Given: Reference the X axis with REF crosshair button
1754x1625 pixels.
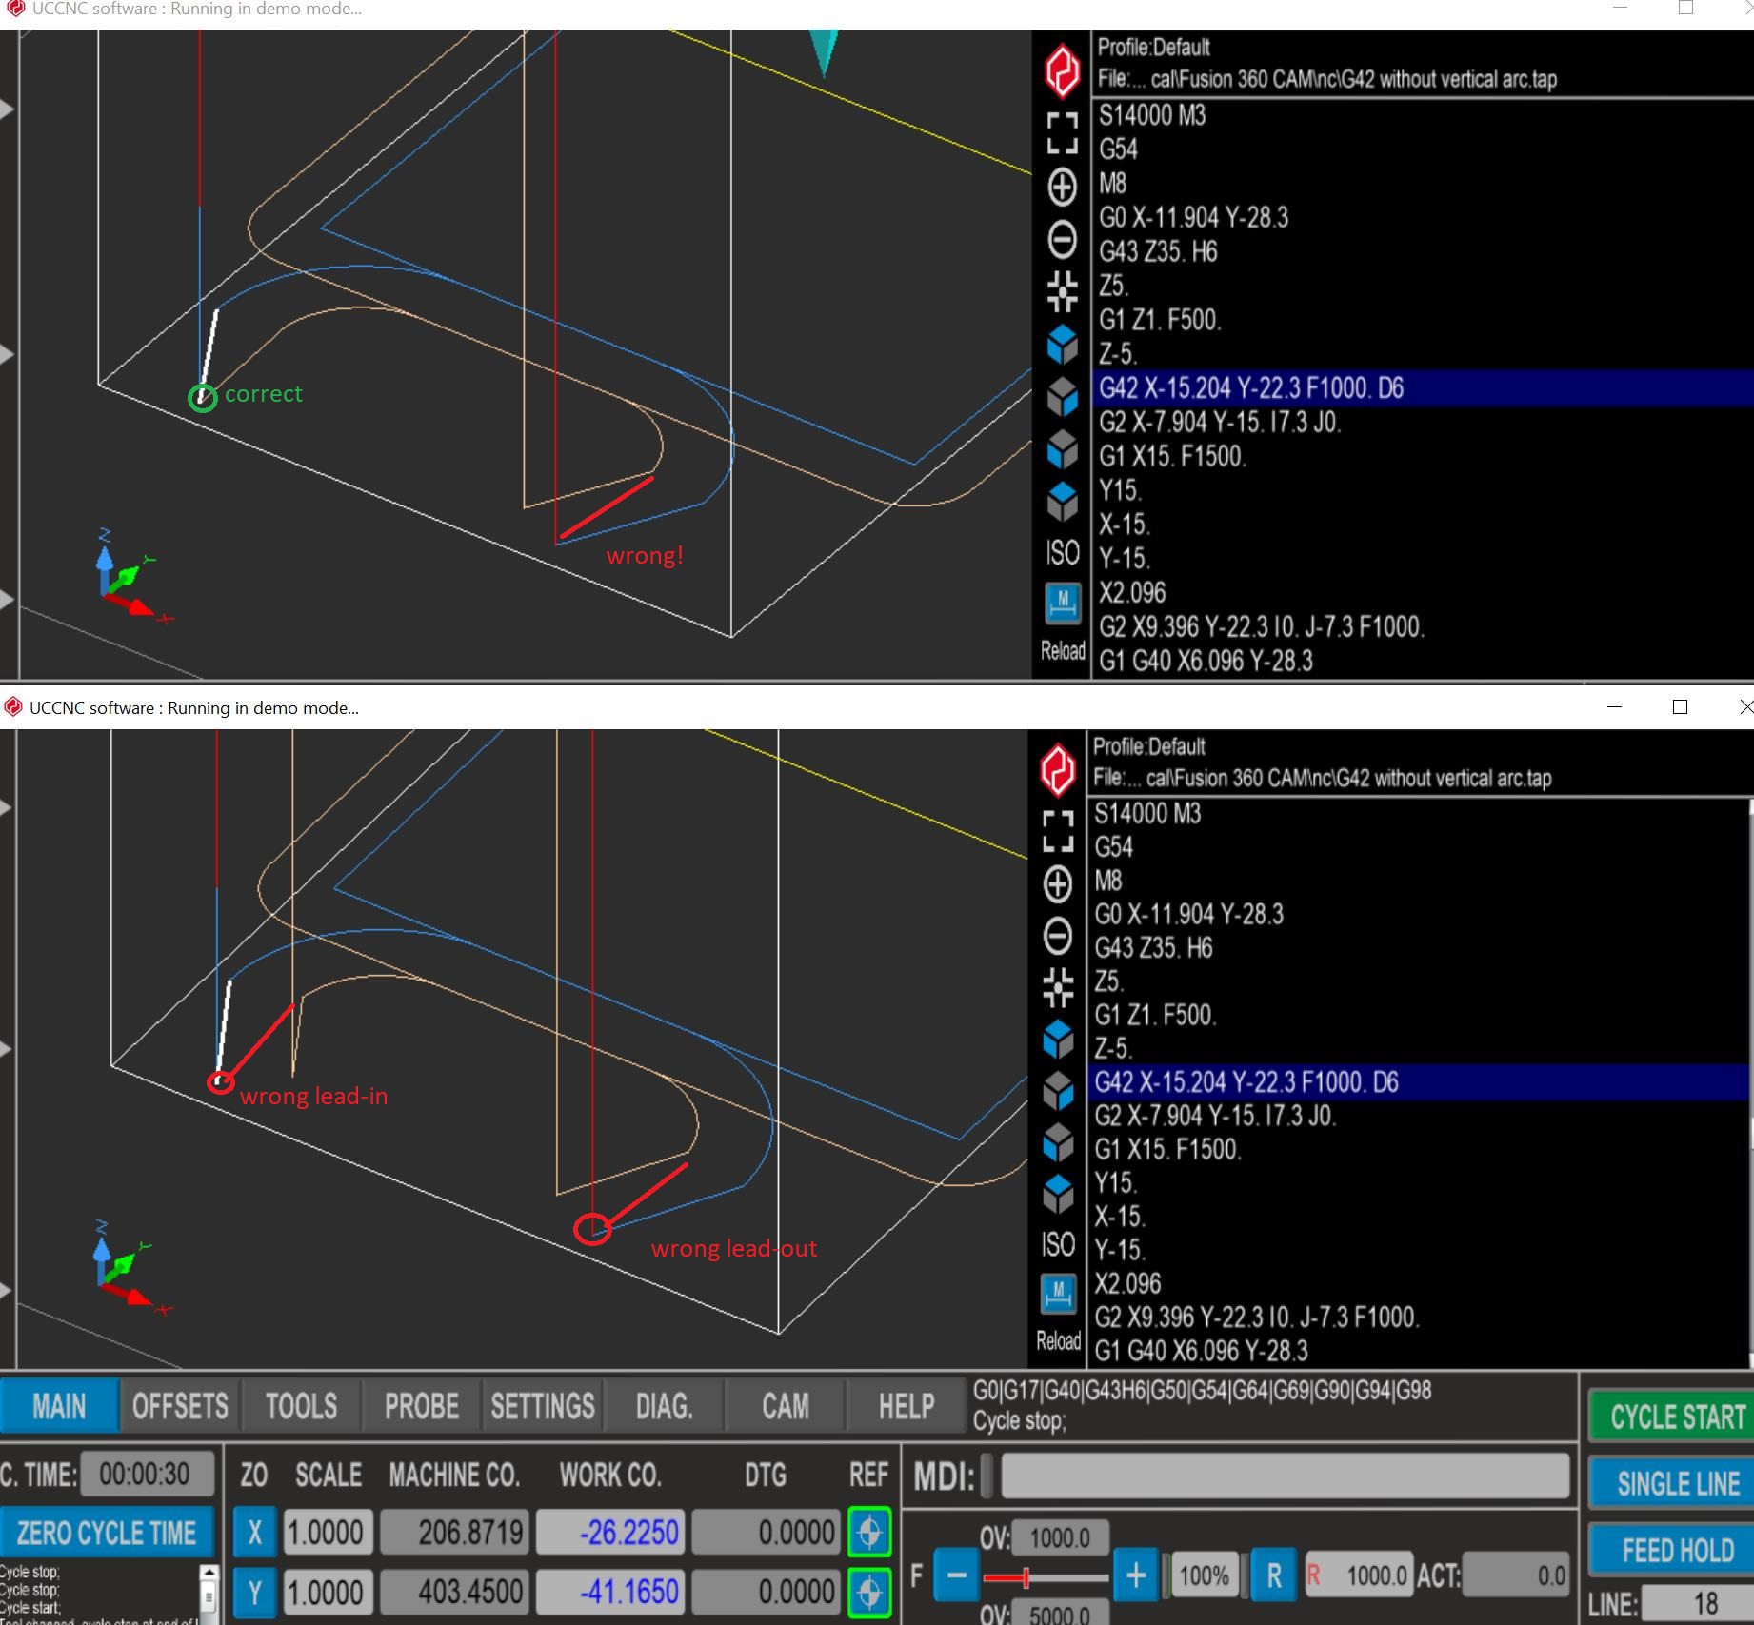Looking at the screenshot, I should tap(869, 1532).
